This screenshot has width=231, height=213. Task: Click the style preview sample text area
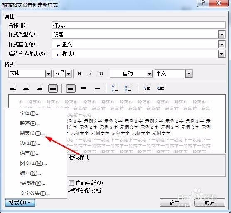117,123
